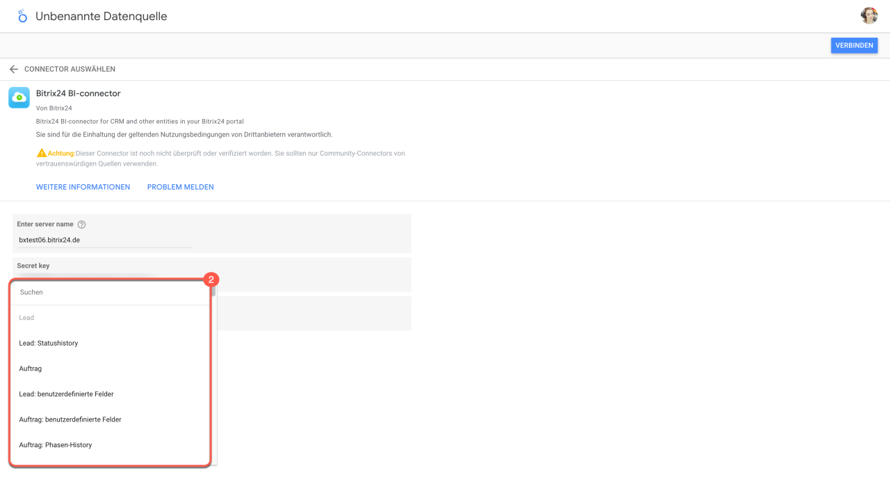This screenshot has width=890, height=491.
Task: Edit the Unbenannte Datenquelle title
Action: [102, 16]
